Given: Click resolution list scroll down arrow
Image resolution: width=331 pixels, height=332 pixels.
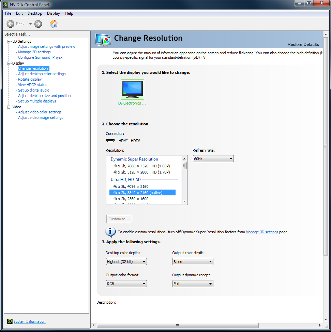Looking at the screenshot, I should tap(184, 202).
